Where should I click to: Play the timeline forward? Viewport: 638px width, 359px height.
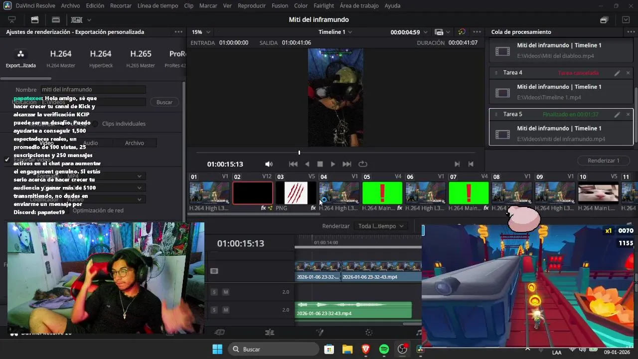click(x=333, y=164)
